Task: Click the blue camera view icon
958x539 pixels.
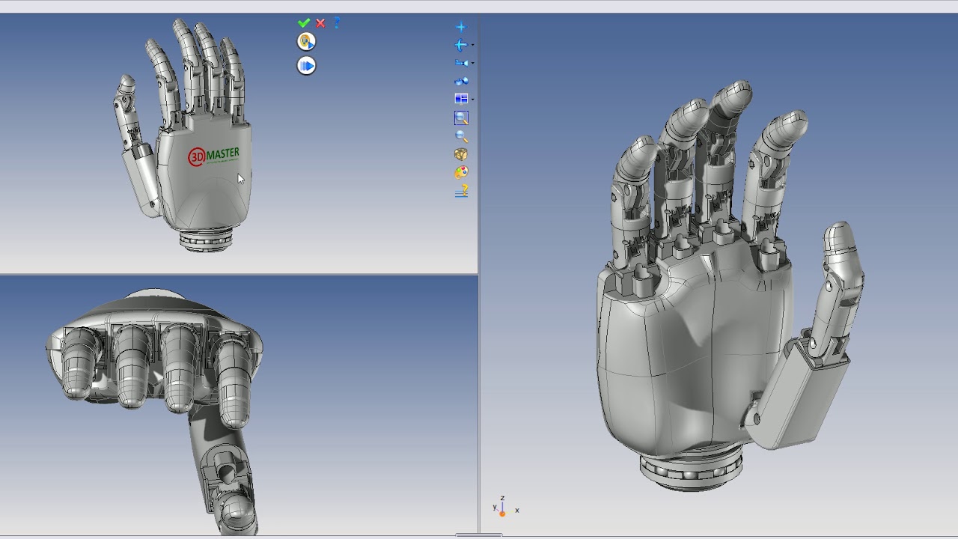Action: [461, 63]
